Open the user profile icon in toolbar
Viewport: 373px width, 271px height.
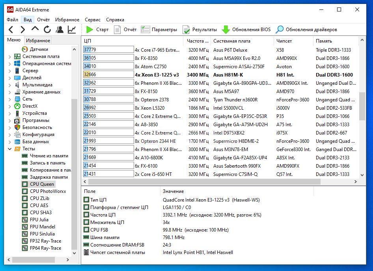click(x=60, y=30)
